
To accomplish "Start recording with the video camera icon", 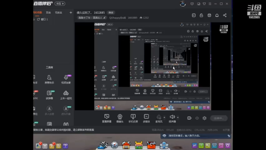I will [190, 118].
